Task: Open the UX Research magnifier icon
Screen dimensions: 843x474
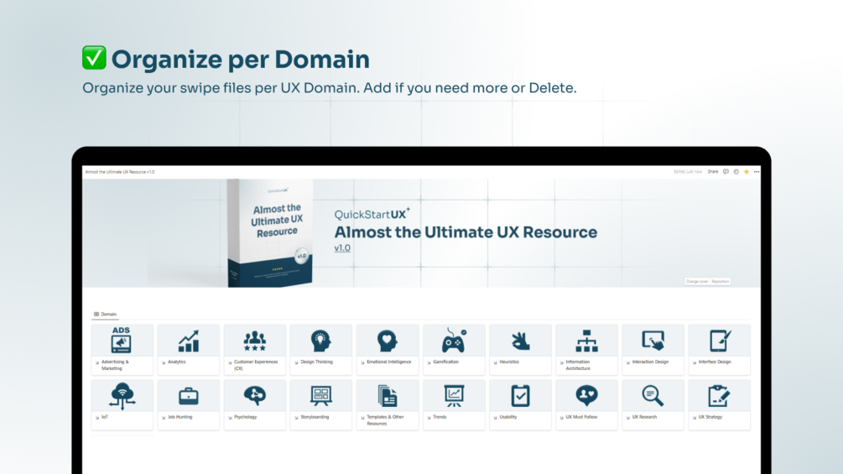Action: (653, 396)
